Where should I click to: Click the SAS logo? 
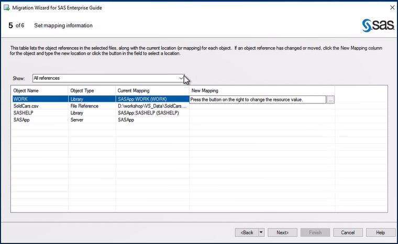pos(375,25)
